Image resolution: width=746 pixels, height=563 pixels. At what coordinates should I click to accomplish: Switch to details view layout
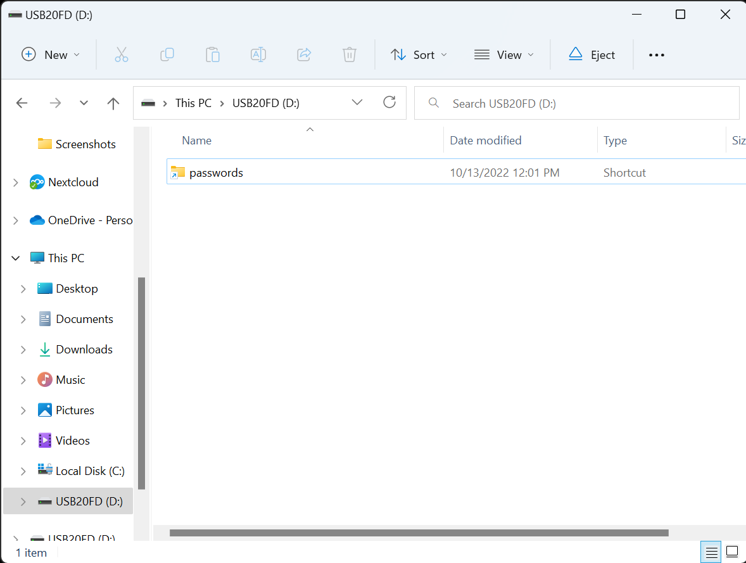712,551
